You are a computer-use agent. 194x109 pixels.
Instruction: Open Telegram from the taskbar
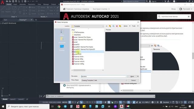pos(65,106)
